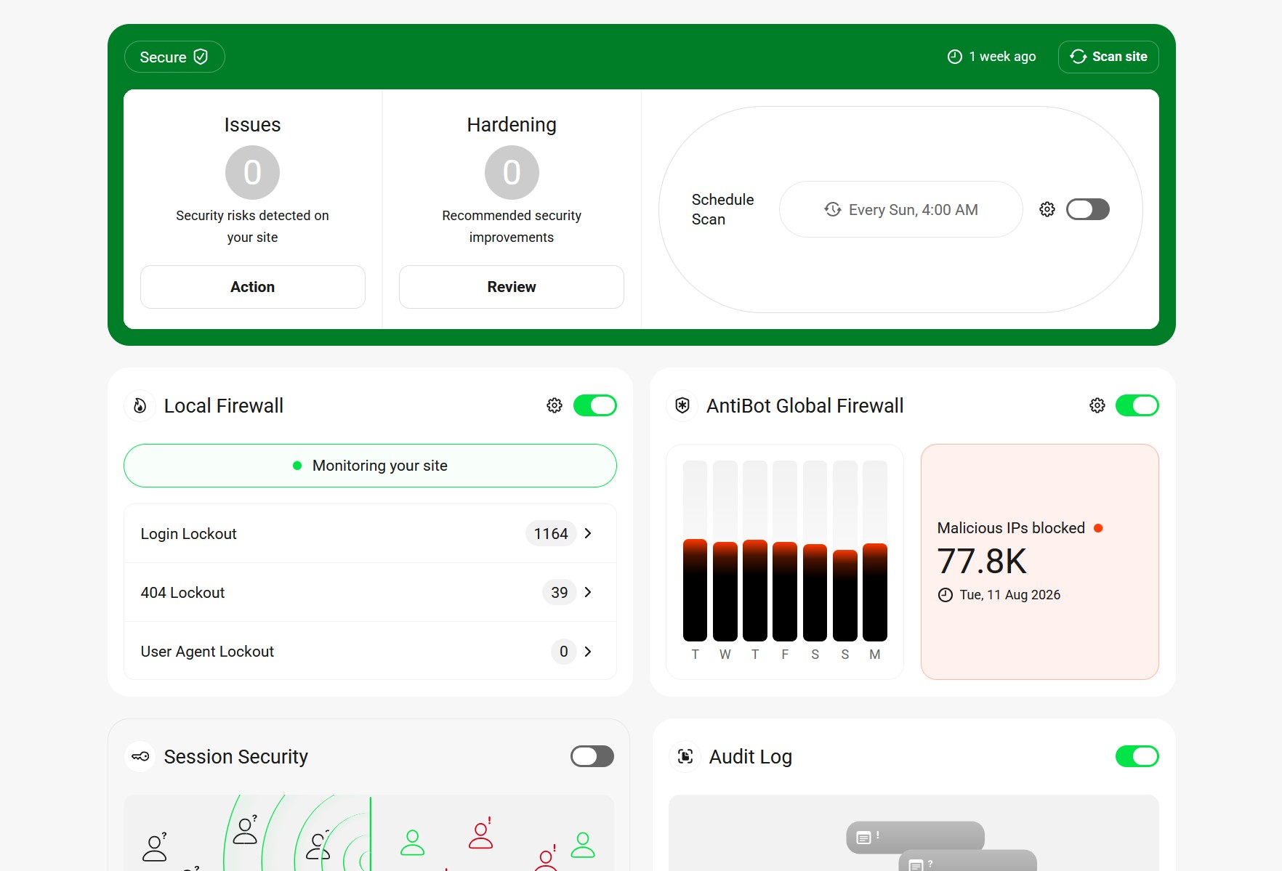The height and width of the screenshot is (871, 1282).
Task: Click the Issues Action button
Action: tap(253, 287)
